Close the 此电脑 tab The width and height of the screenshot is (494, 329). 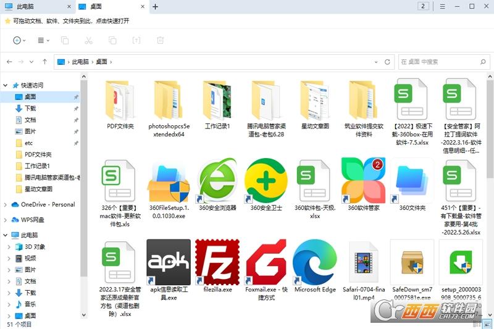tap(69, 6)
